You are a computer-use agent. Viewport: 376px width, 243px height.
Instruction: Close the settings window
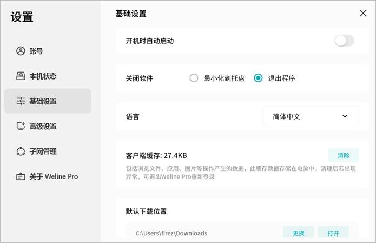click(x=363, y=14)
